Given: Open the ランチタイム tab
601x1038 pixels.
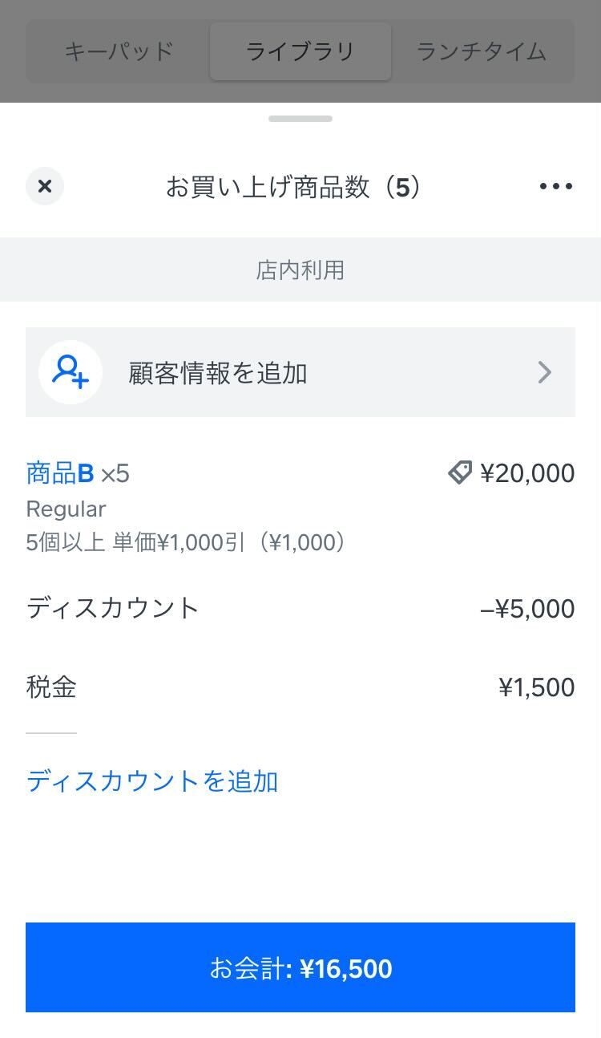Looking at the screenshot, I should click(482, 51).
